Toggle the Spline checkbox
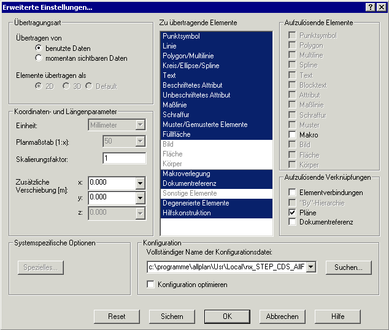The image size is (389, 330). (293, 64)
